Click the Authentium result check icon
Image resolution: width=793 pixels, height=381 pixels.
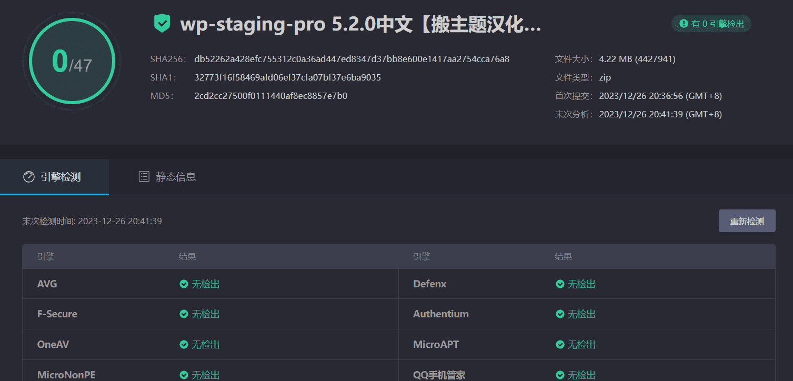[560, 314]
